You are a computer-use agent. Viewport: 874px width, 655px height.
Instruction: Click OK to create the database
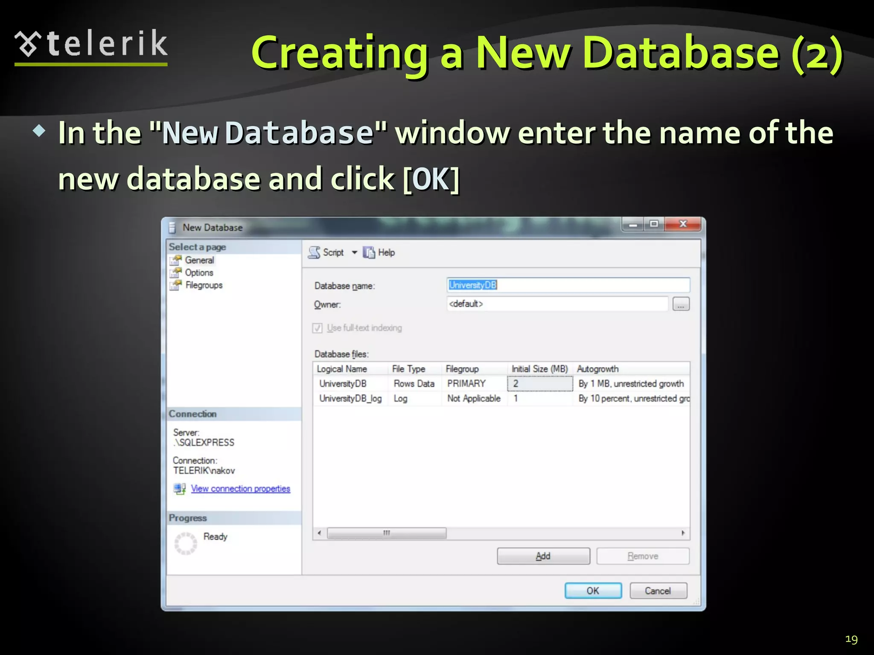point(593,591)
